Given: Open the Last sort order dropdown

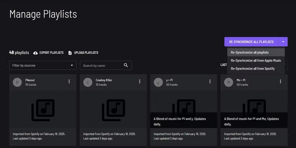Looking at the screenshot, I should (x=286, y=65).
